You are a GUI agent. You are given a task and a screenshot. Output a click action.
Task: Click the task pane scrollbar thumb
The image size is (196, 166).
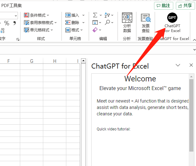click(191, 115)
